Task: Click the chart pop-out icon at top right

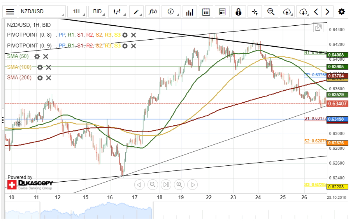Action: click(318, 27)
